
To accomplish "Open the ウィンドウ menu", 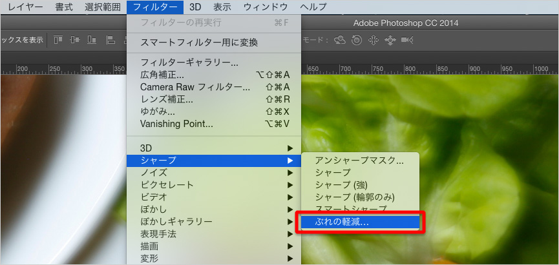I will 266,6.
